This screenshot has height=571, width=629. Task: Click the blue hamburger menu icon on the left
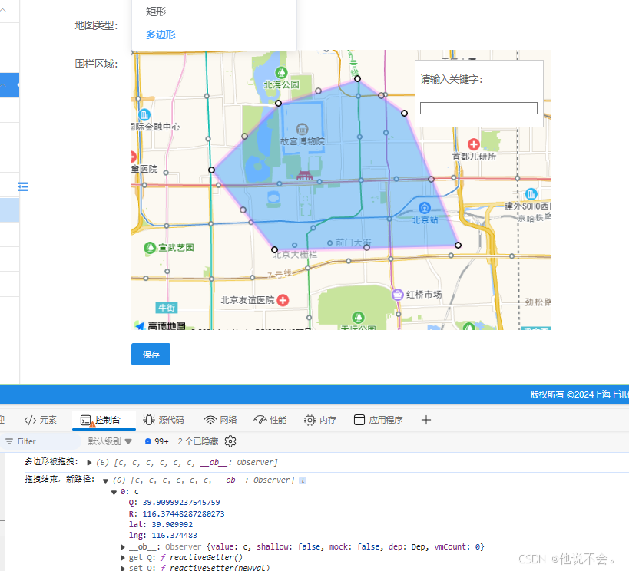(22, 186)
